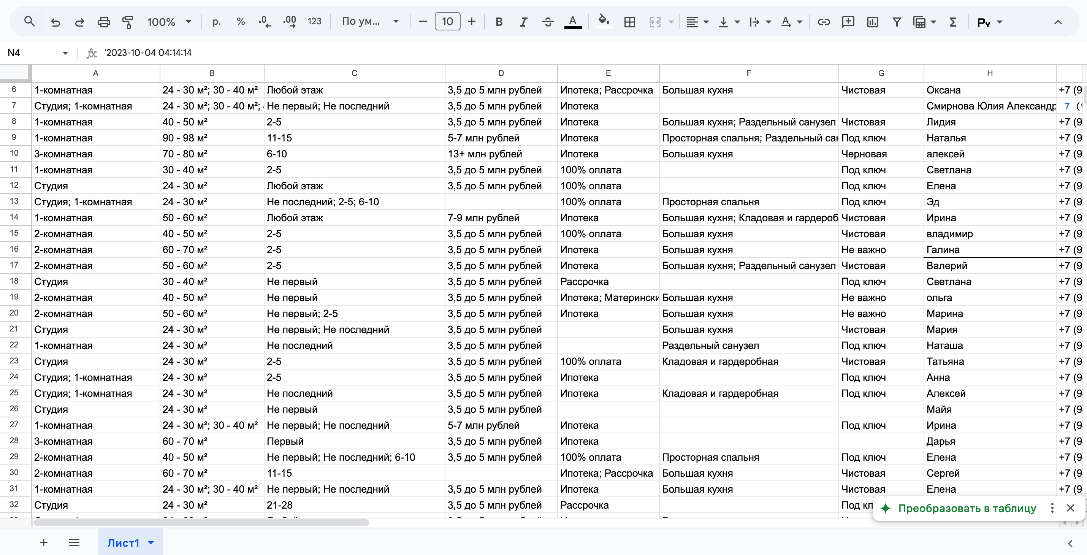This screenshot has width=1087, height=555.
Task: Toggle strikethrough formatting
Action: pyautogui.click(x=548, y=22)
